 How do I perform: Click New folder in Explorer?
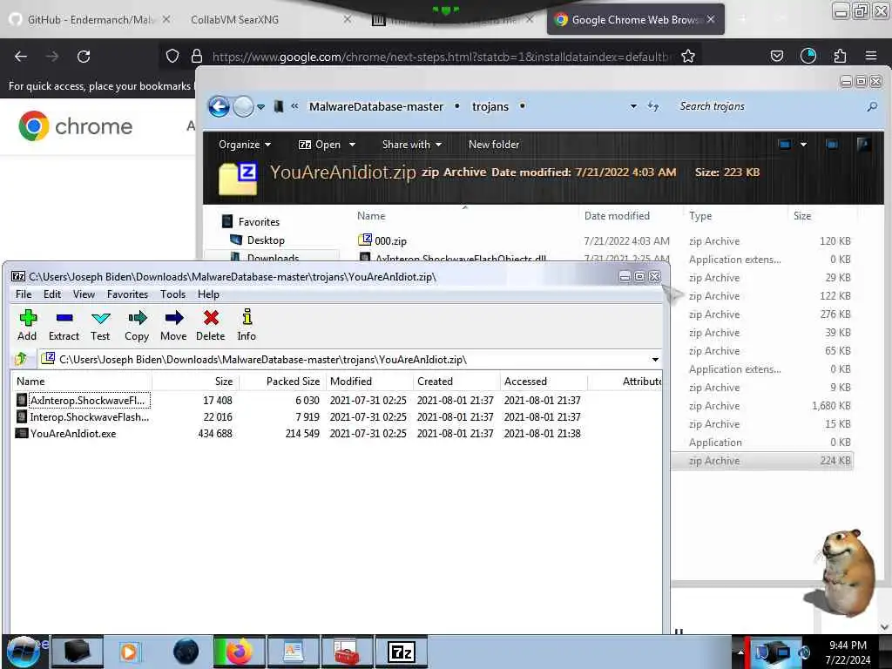click(494, 145)
